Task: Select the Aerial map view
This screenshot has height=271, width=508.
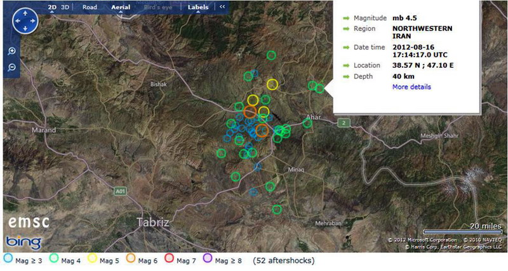Action: click(120, 8)
